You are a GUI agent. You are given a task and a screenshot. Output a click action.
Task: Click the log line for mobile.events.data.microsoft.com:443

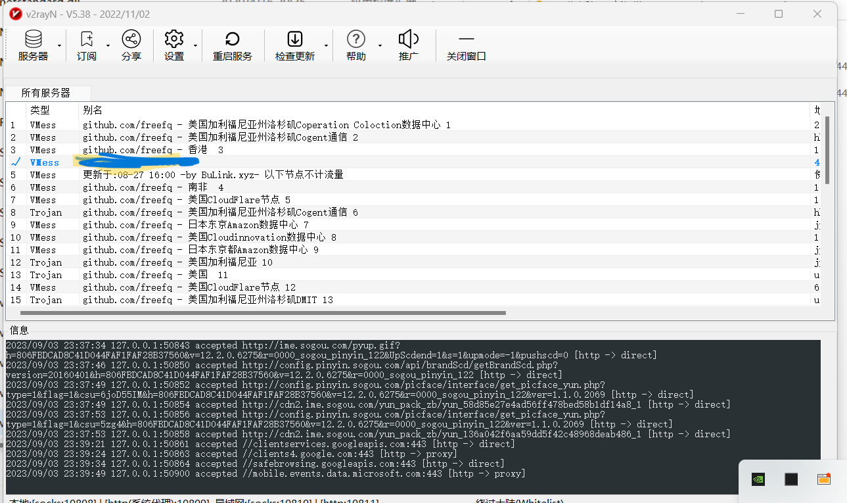point(265,473)
